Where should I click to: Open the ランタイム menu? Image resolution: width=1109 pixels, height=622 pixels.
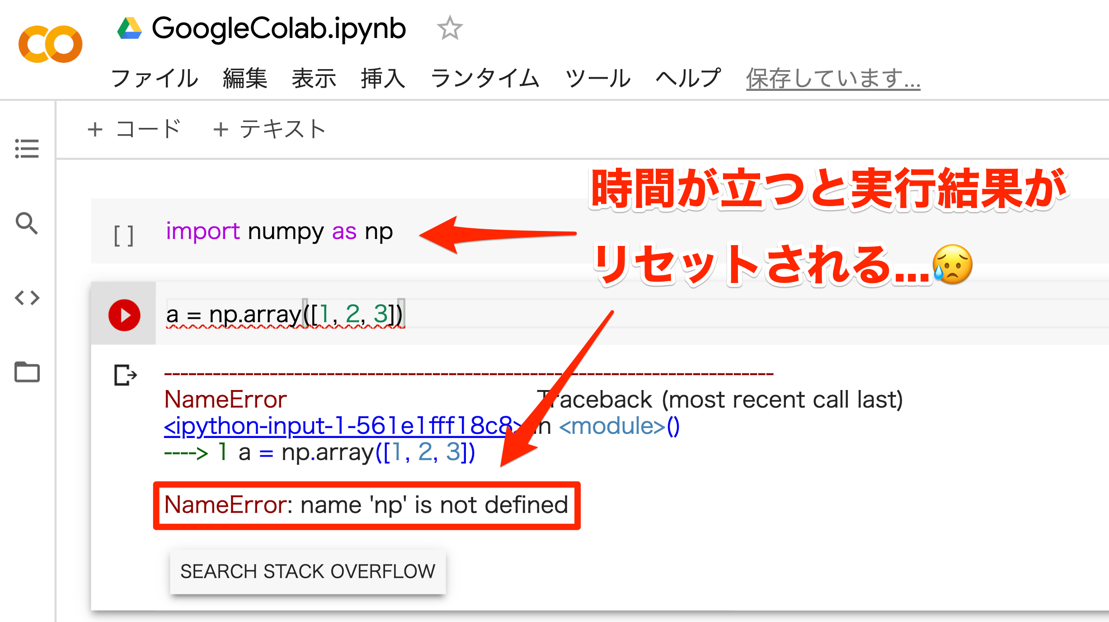485,79
